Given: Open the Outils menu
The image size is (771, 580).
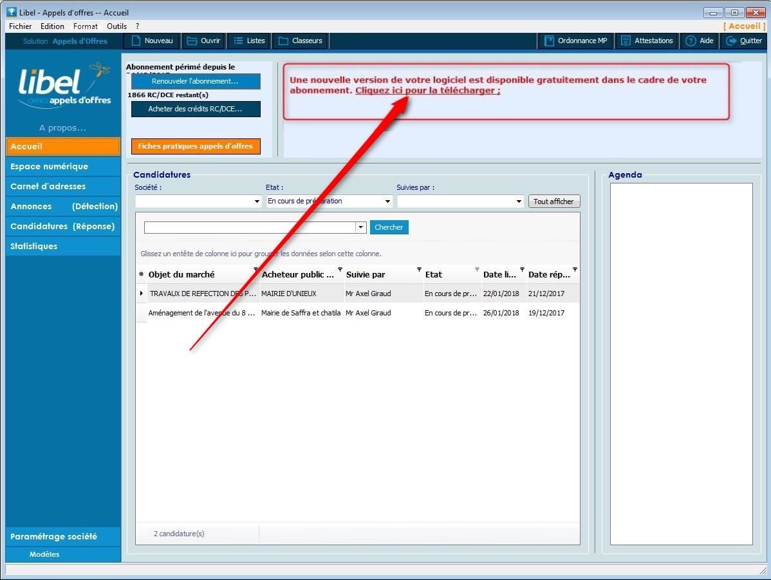Looking at the screenshot, I should [117, 26].
